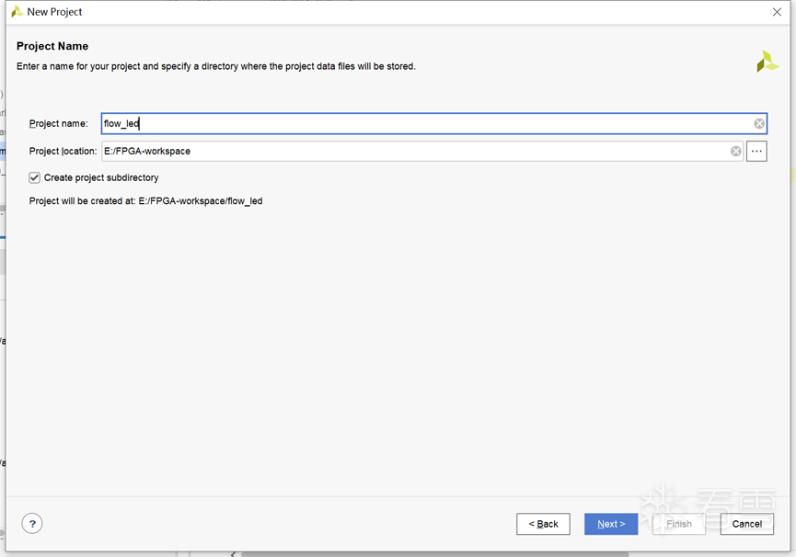This screenshot has width=796, height=557.
Task: Clear the Project name field with its X icon
Action: click(759, 124)
